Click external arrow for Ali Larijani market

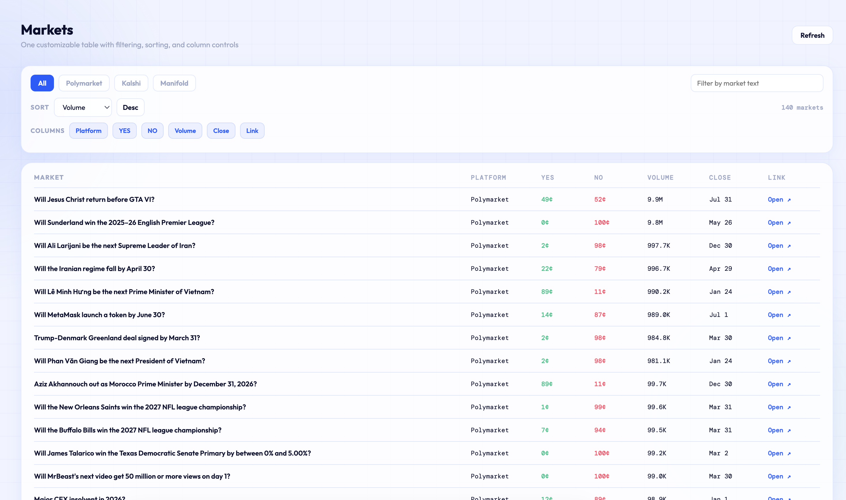pos(789,246)
